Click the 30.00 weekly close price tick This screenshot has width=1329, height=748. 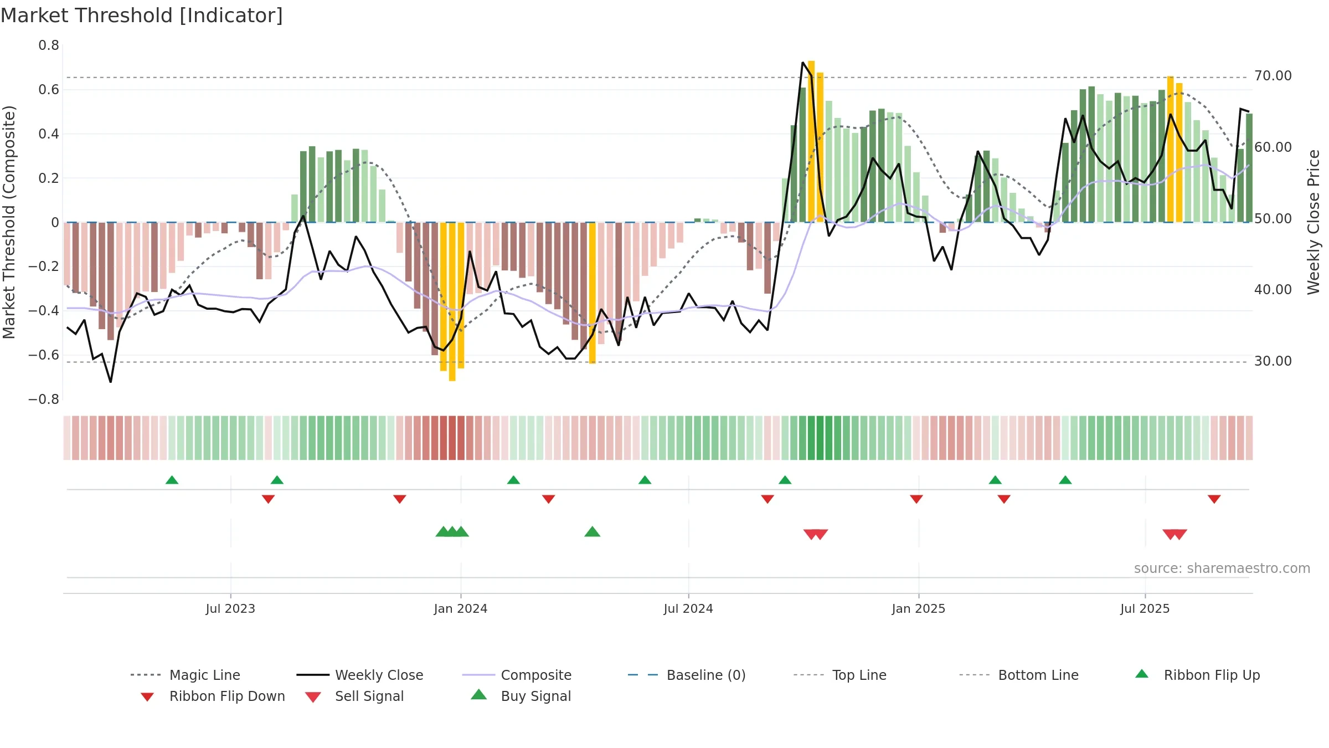1273,361
